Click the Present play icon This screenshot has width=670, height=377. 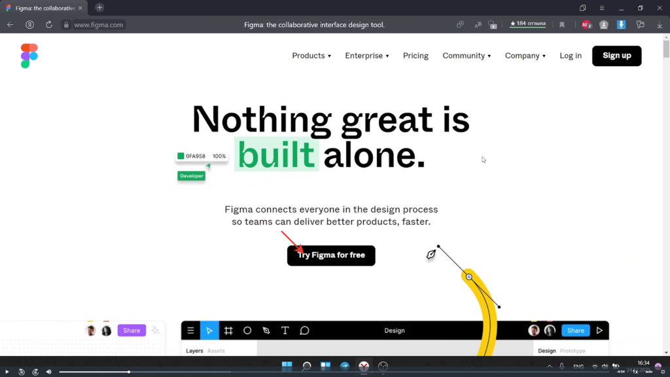[x=599, y=331]
